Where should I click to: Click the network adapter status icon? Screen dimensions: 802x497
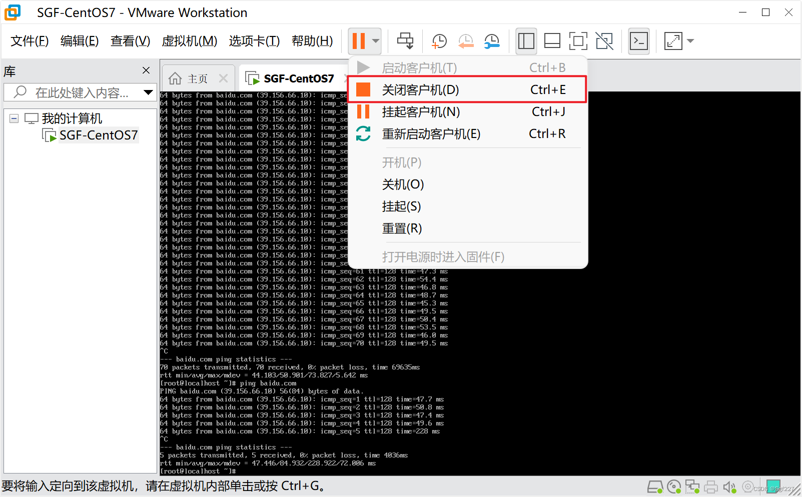coord(692,487)
